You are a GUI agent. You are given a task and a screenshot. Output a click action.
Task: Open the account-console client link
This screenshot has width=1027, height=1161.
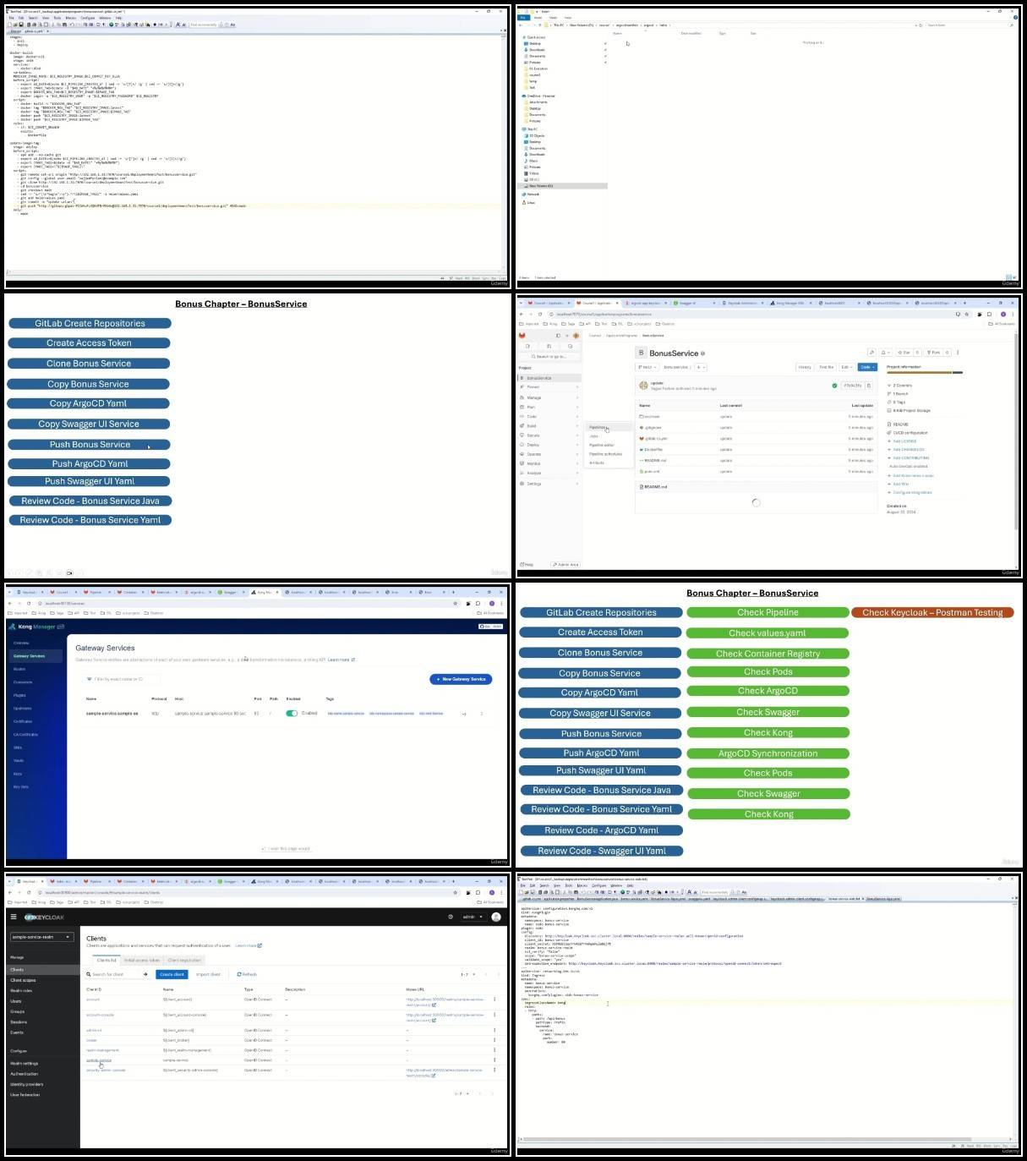click(100, 1015)
